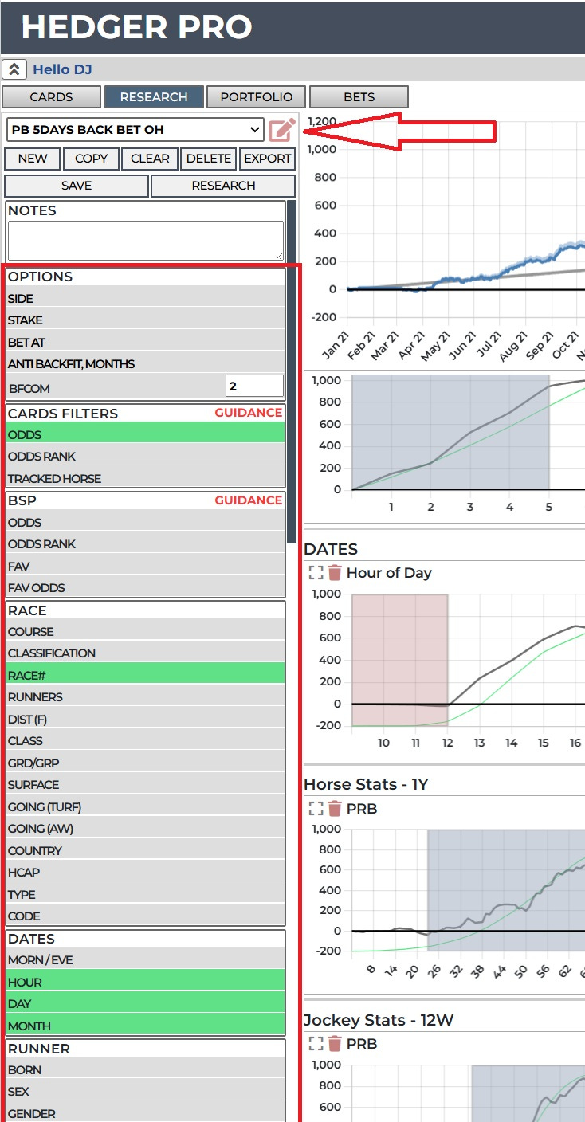Viewport: 585px width, 1122px height.
Task: Collapse the header with the double-chevron icon
Action: click(x=14, y=69)
